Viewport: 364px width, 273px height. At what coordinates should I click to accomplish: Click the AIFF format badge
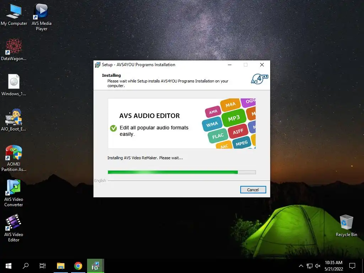(x=238, y=132)
